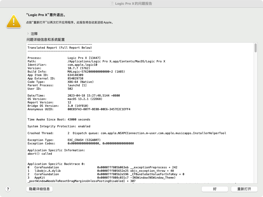Click the 好 button
Image resolution: width=263 pixels, height=197 pixels.
tap(215, 189)
